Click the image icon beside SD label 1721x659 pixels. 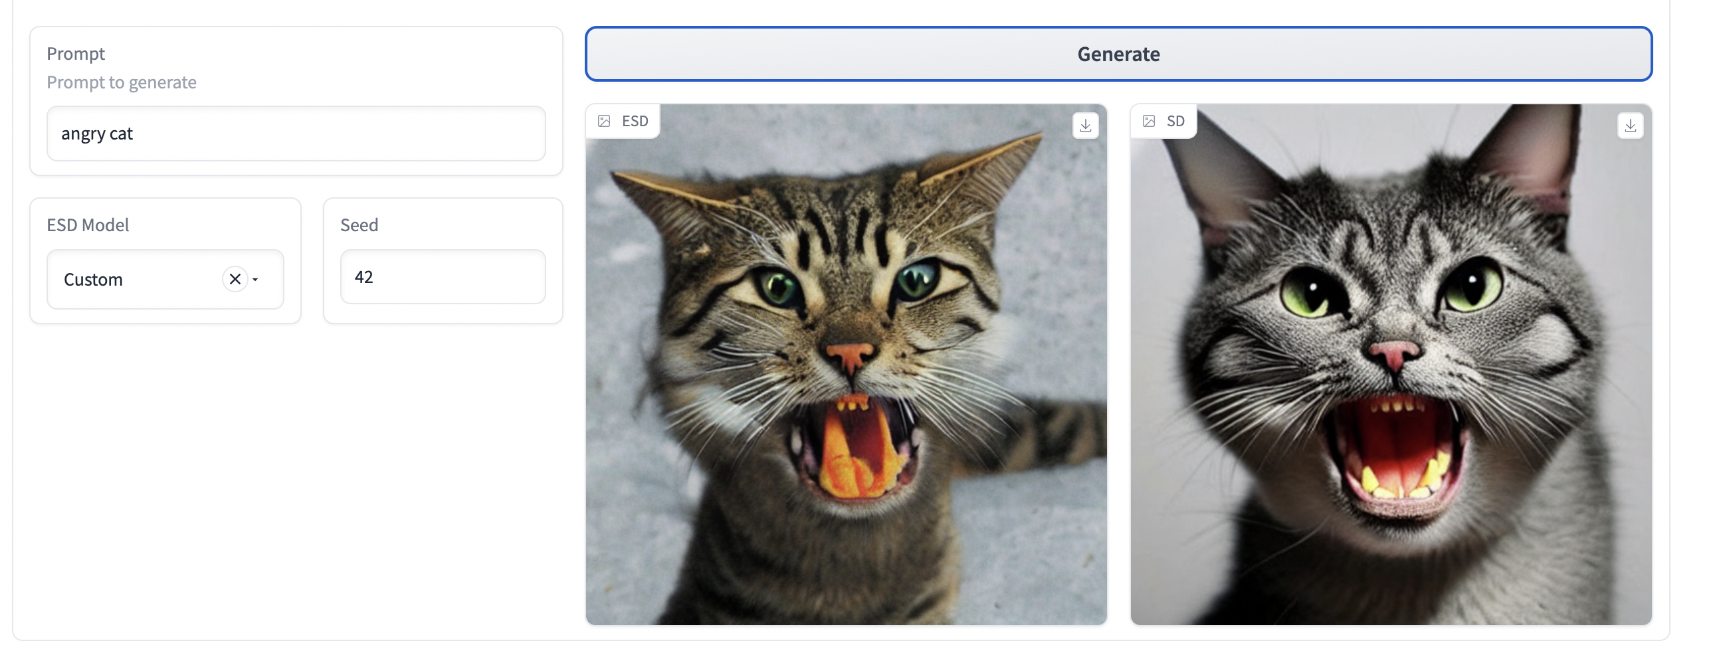pos(1148,121)
